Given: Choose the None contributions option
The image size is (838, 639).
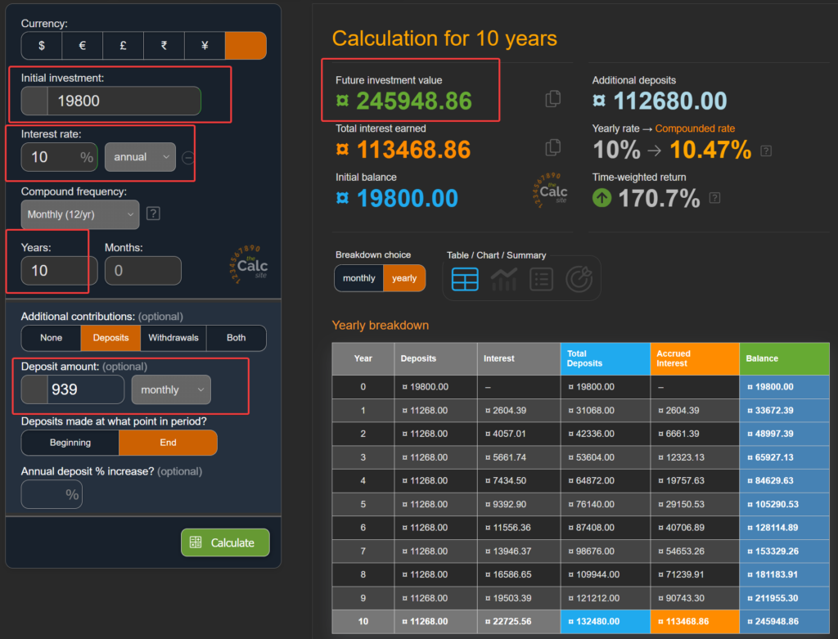Looking at the screenshot, I should [51, 338].
